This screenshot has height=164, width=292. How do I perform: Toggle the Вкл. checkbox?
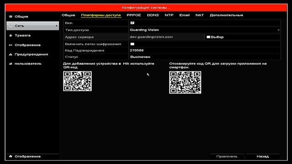132,23
